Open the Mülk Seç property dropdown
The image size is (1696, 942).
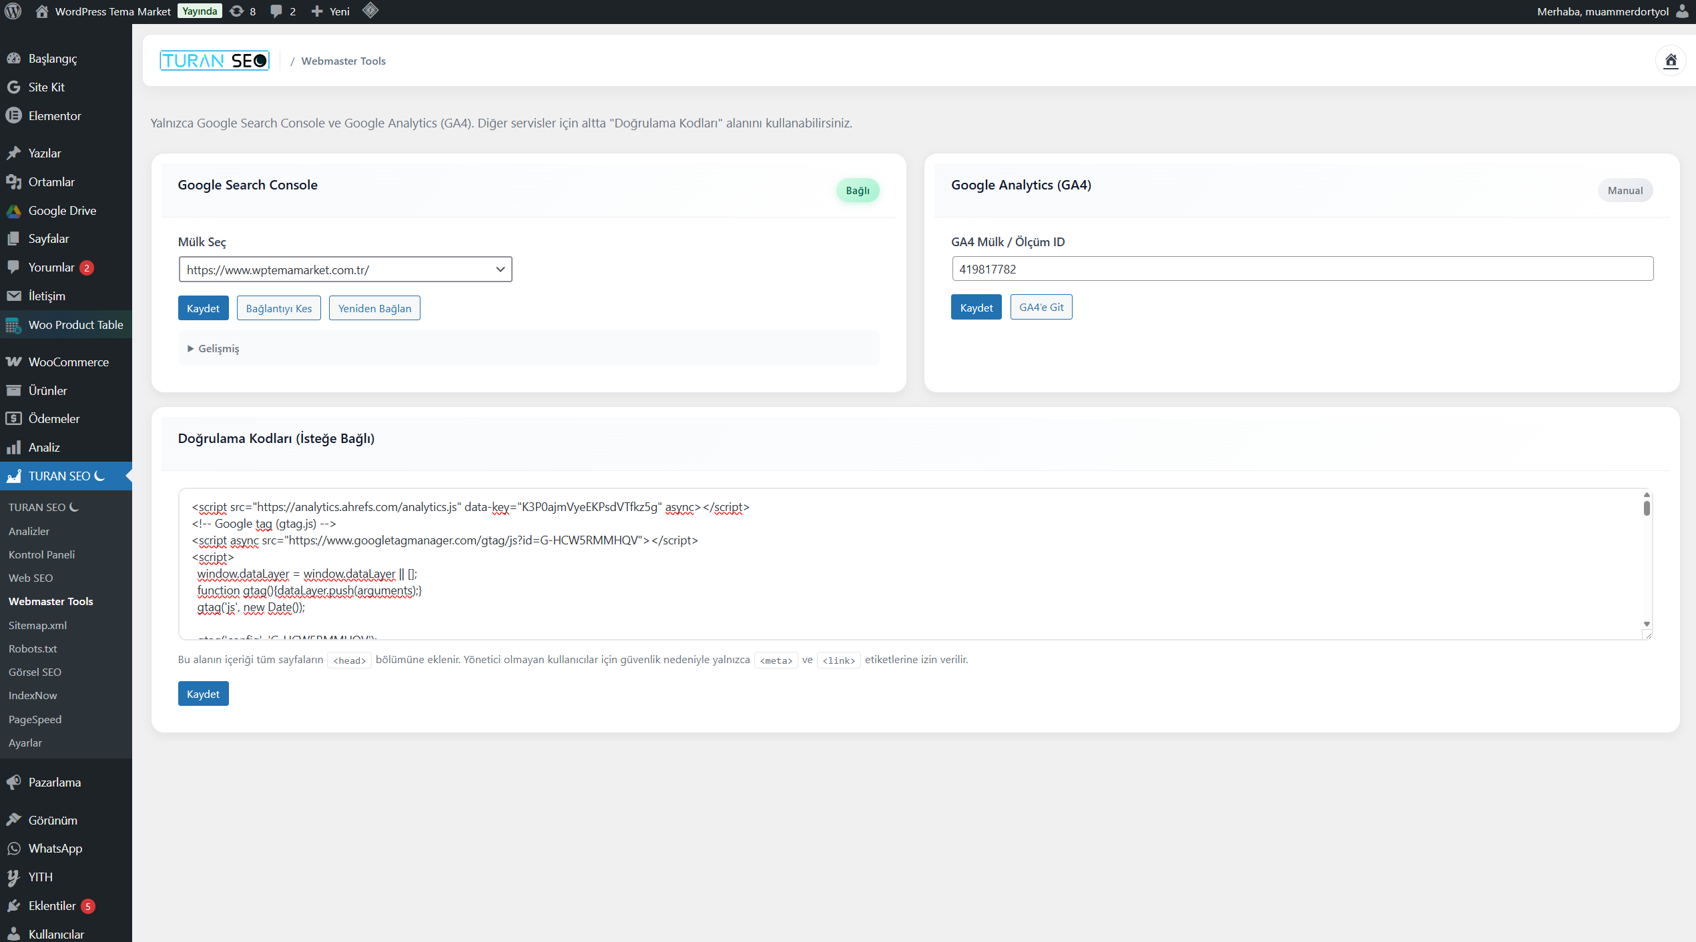tap(344, 270)
